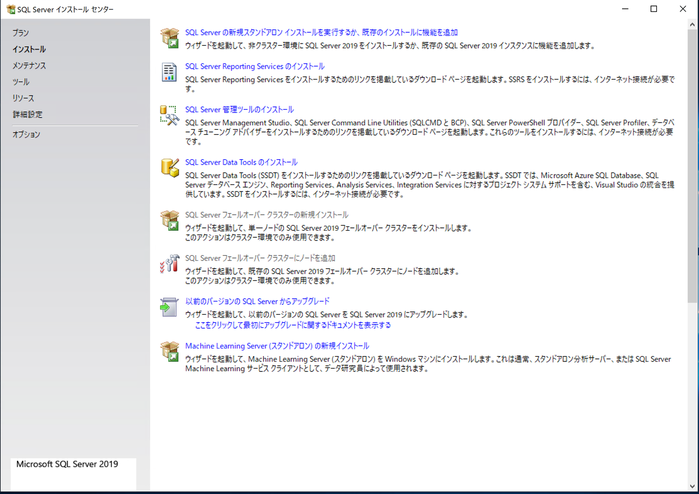The width and height of the screenshot is (699, 494).
Task: Click the failover cluster new install icon
Action: [x=170, y=220]
